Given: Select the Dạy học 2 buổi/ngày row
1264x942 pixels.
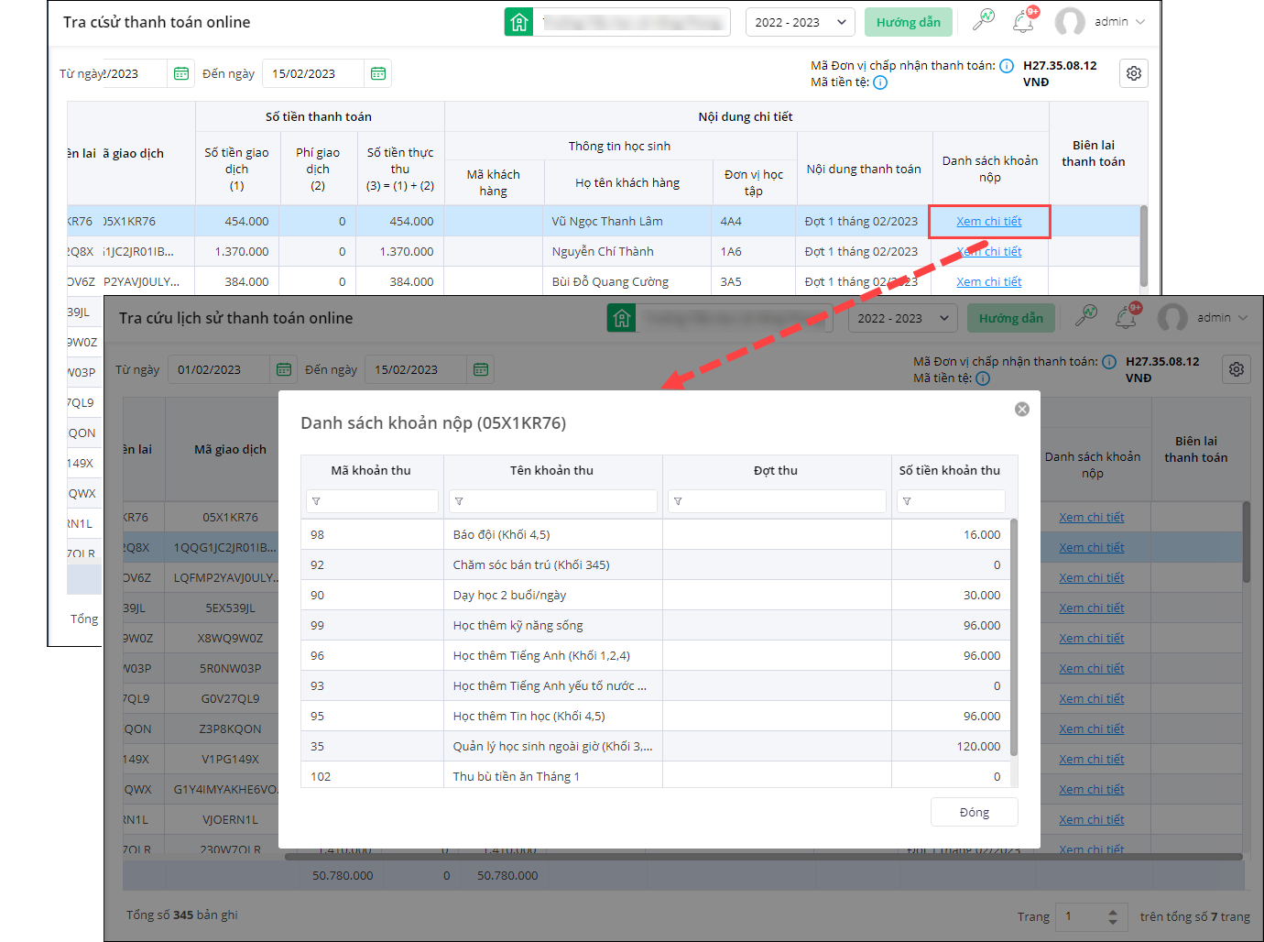Looking at the screenshot, I should pyautogui.click(x=656, y=595).
